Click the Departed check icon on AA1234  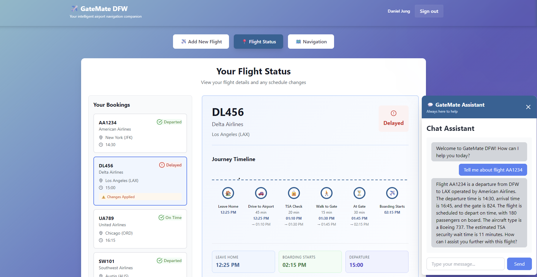coord(160,122)
